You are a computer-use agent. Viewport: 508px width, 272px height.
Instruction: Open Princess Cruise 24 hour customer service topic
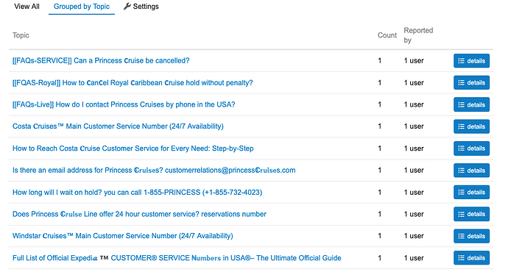(139, 214)
